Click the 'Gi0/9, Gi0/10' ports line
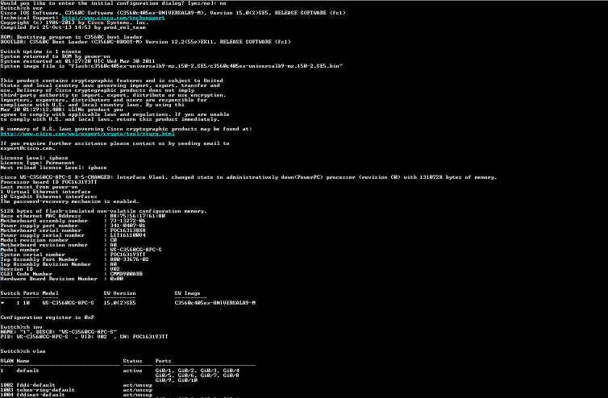 point(177,380)
